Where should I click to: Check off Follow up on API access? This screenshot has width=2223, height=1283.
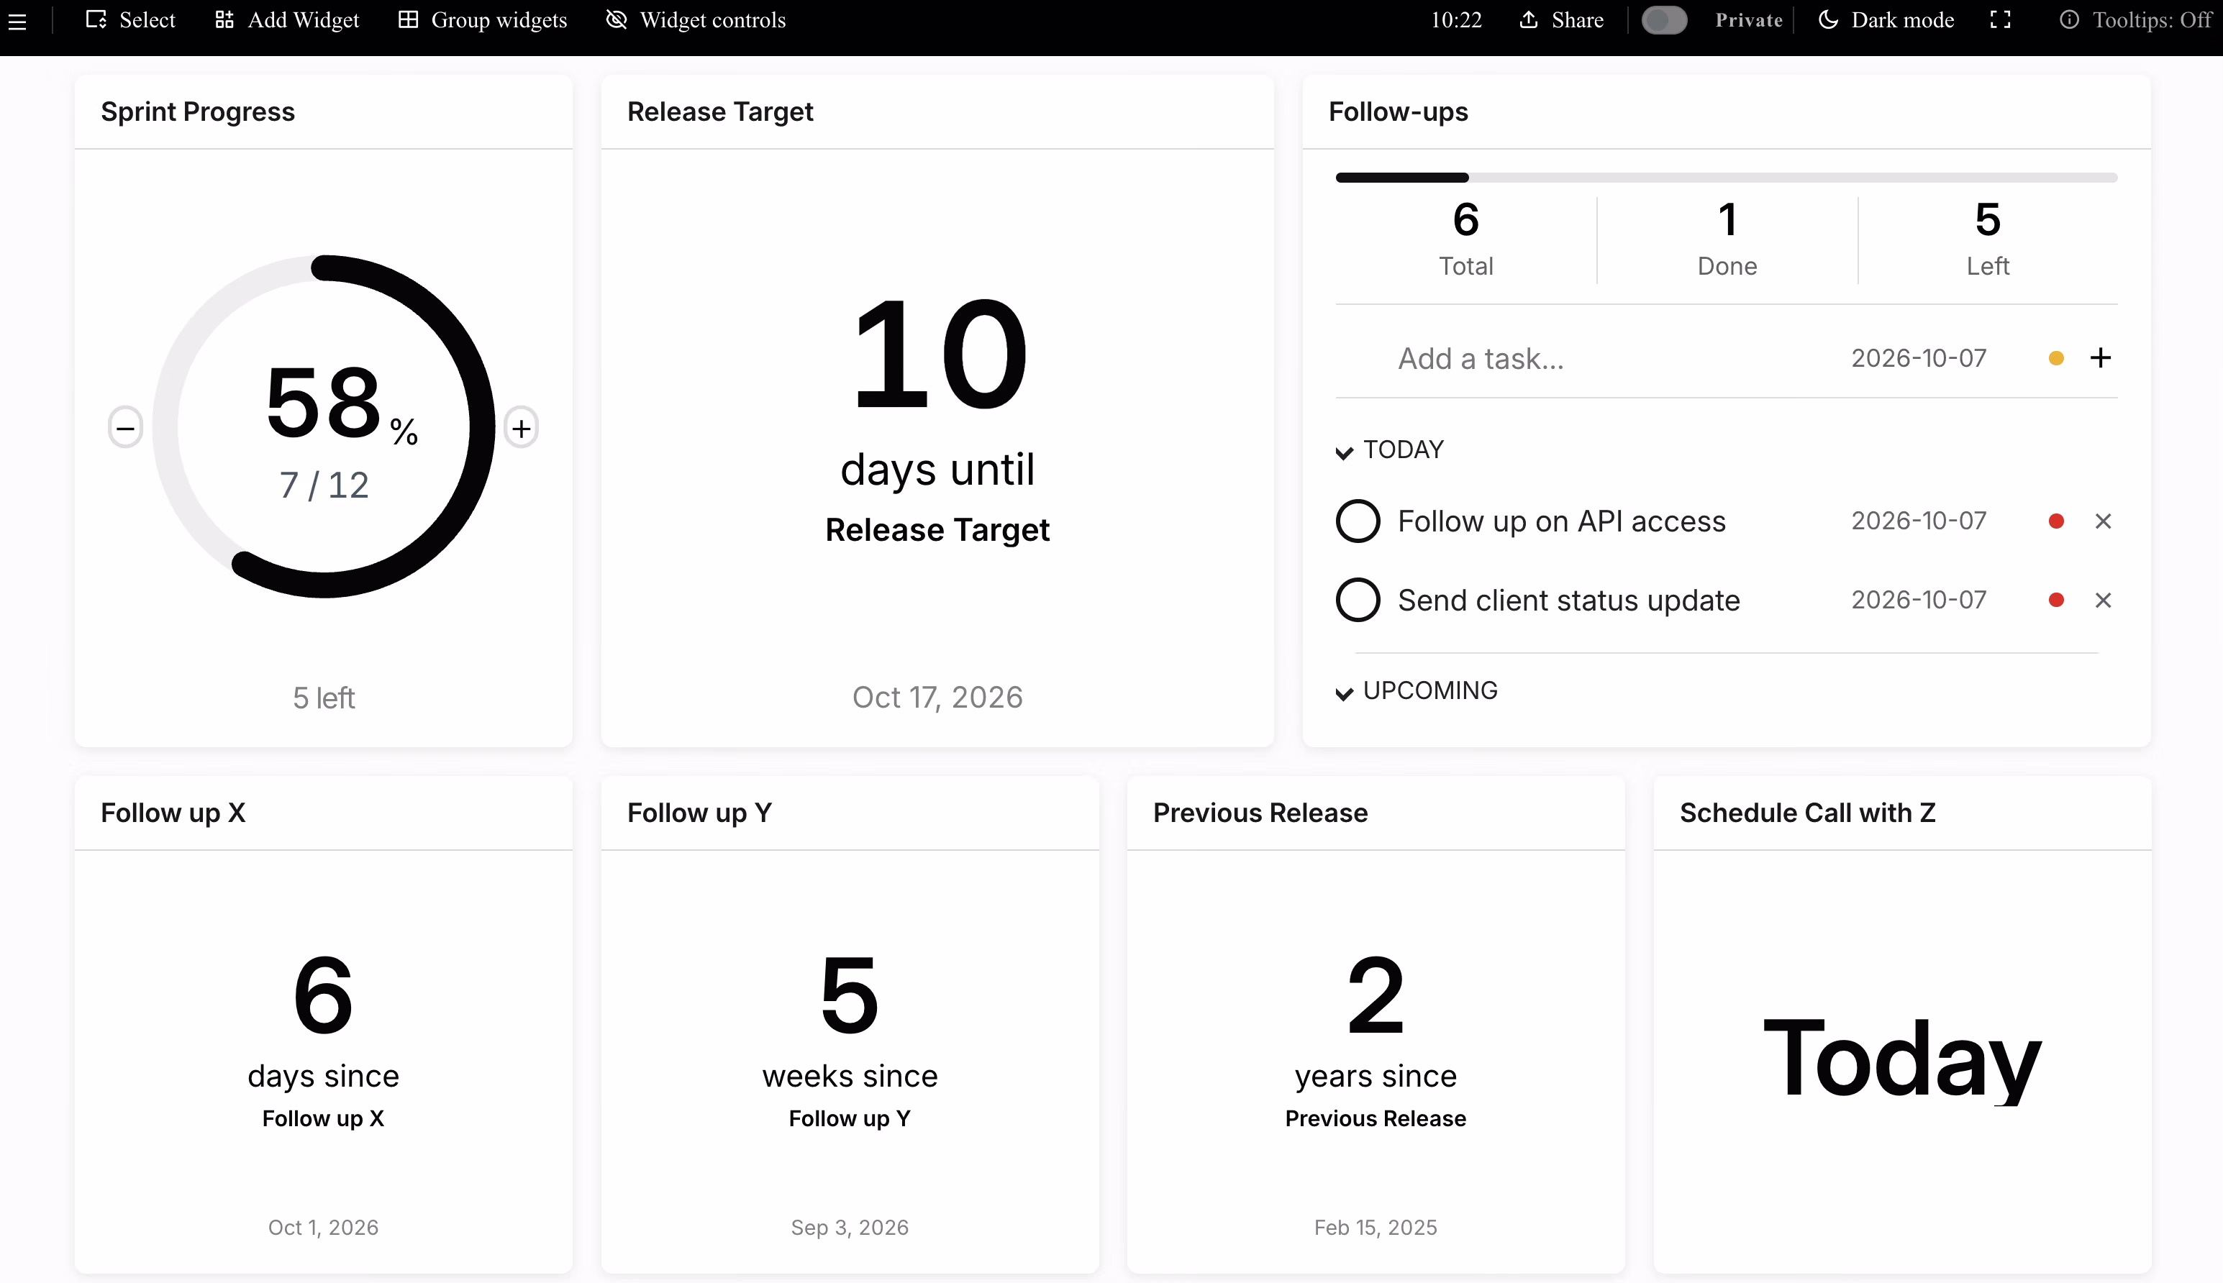pyautogui.click(x=1358, y=521)
